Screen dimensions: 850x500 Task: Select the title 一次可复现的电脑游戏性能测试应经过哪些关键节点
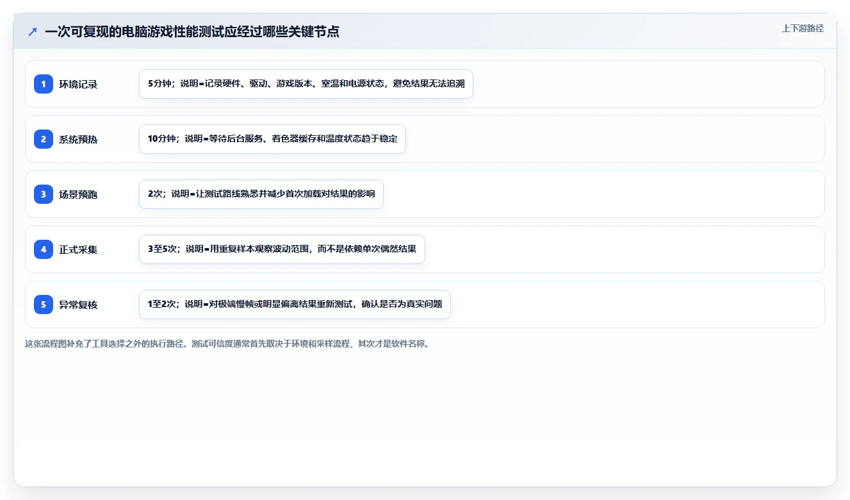[x=192, y=32]
